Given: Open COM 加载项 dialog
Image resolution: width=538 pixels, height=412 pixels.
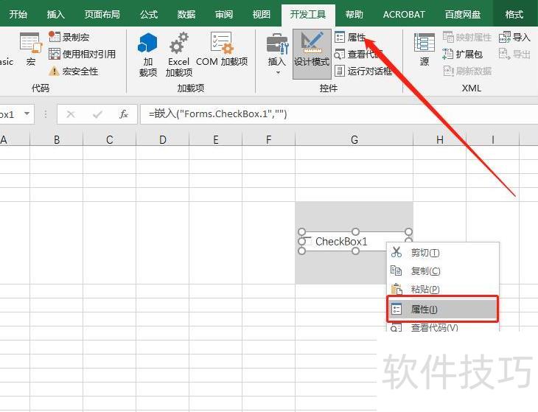Looking at the screenshot, I should pos(222,49).
